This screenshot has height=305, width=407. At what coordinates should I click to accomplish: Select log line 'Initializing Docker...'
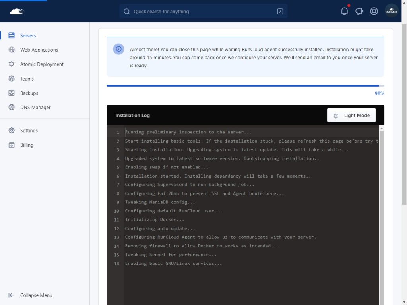click(155, 220)
